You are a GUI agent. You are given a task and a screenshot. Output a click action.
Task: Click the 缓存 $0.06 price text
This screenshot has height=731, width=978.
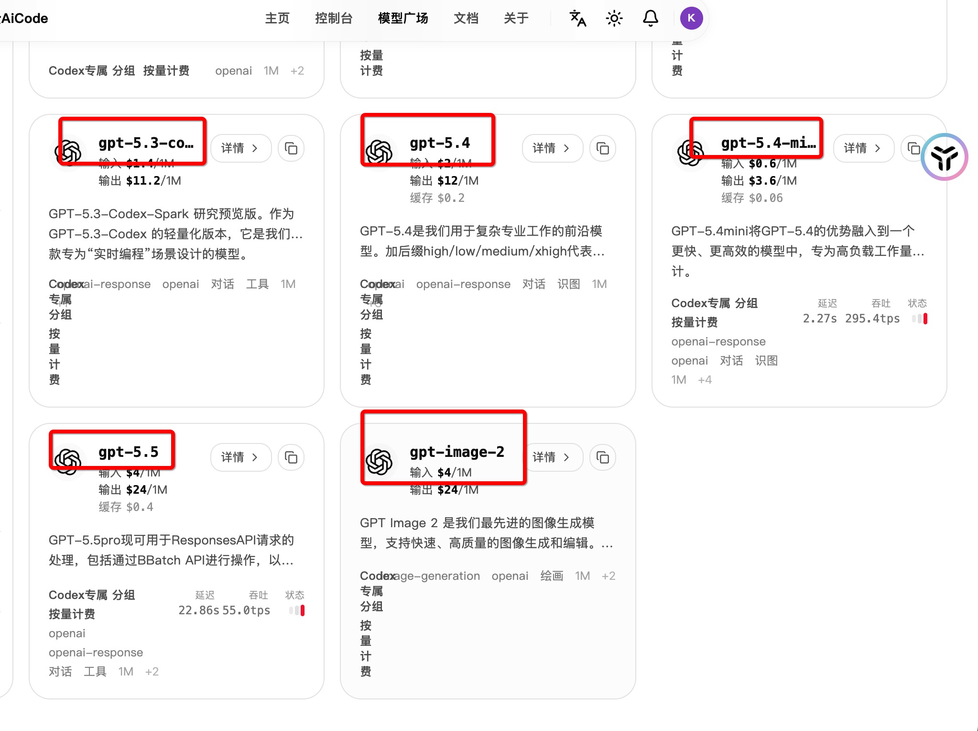coord(752,198)
